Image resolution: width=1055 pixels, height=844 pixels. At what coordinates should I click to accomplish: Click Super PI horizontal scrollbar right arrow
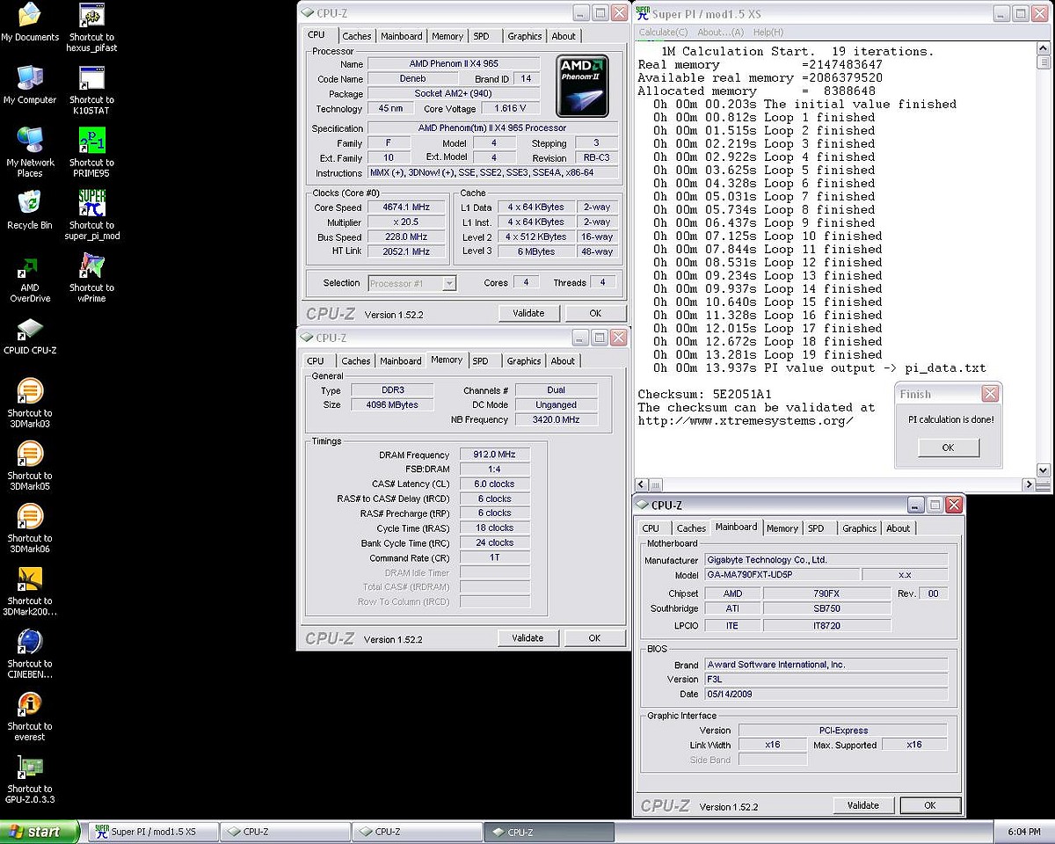1029,484
